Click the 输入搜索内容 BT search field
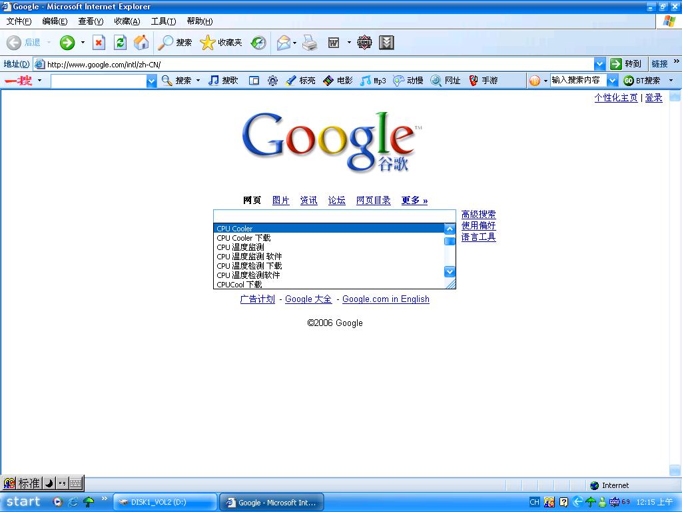The width and height of the screenshot is (682, 512). [x=579, y=81]
